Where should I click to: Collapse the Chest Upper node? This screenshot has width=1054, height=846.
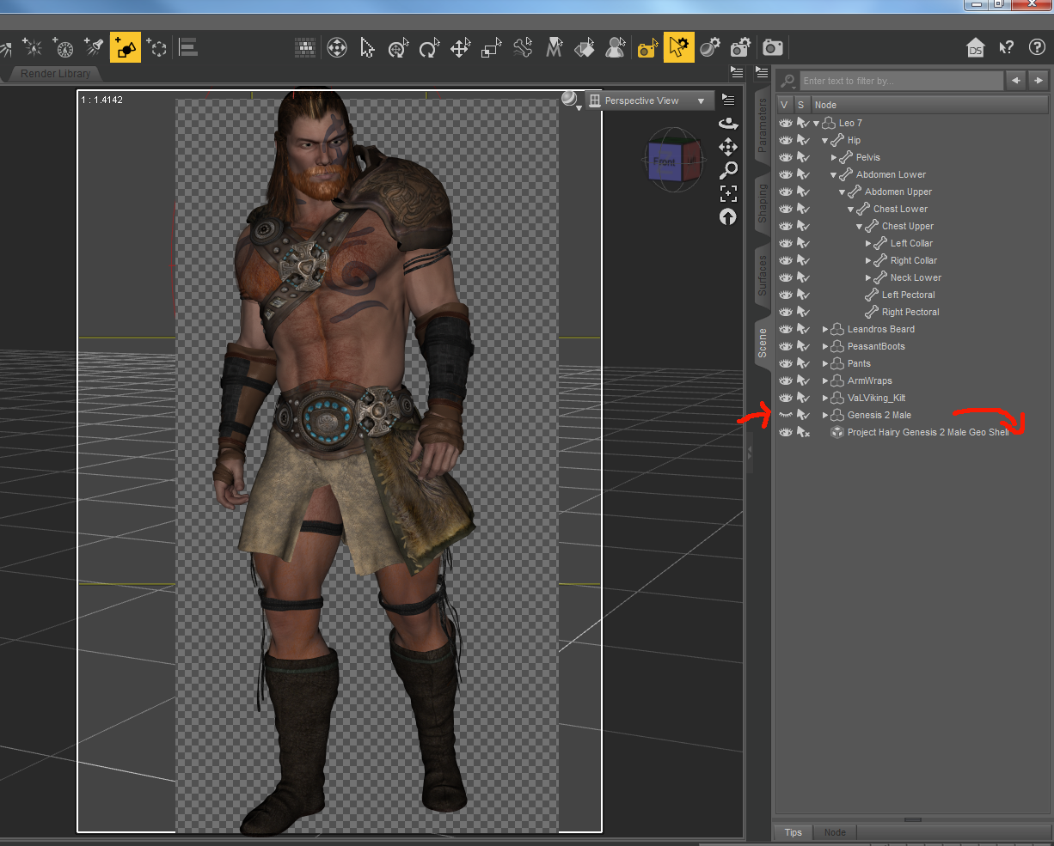click(x=860, y=227)
